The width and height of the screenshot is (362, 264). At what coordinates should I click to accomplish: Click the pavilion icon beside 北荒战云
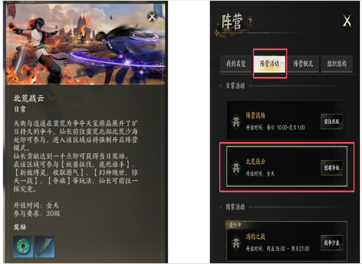tap(236, 168)
